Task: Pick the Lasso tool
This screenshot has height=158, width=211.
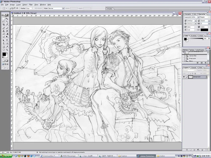Action: click(x=4, y=22)
